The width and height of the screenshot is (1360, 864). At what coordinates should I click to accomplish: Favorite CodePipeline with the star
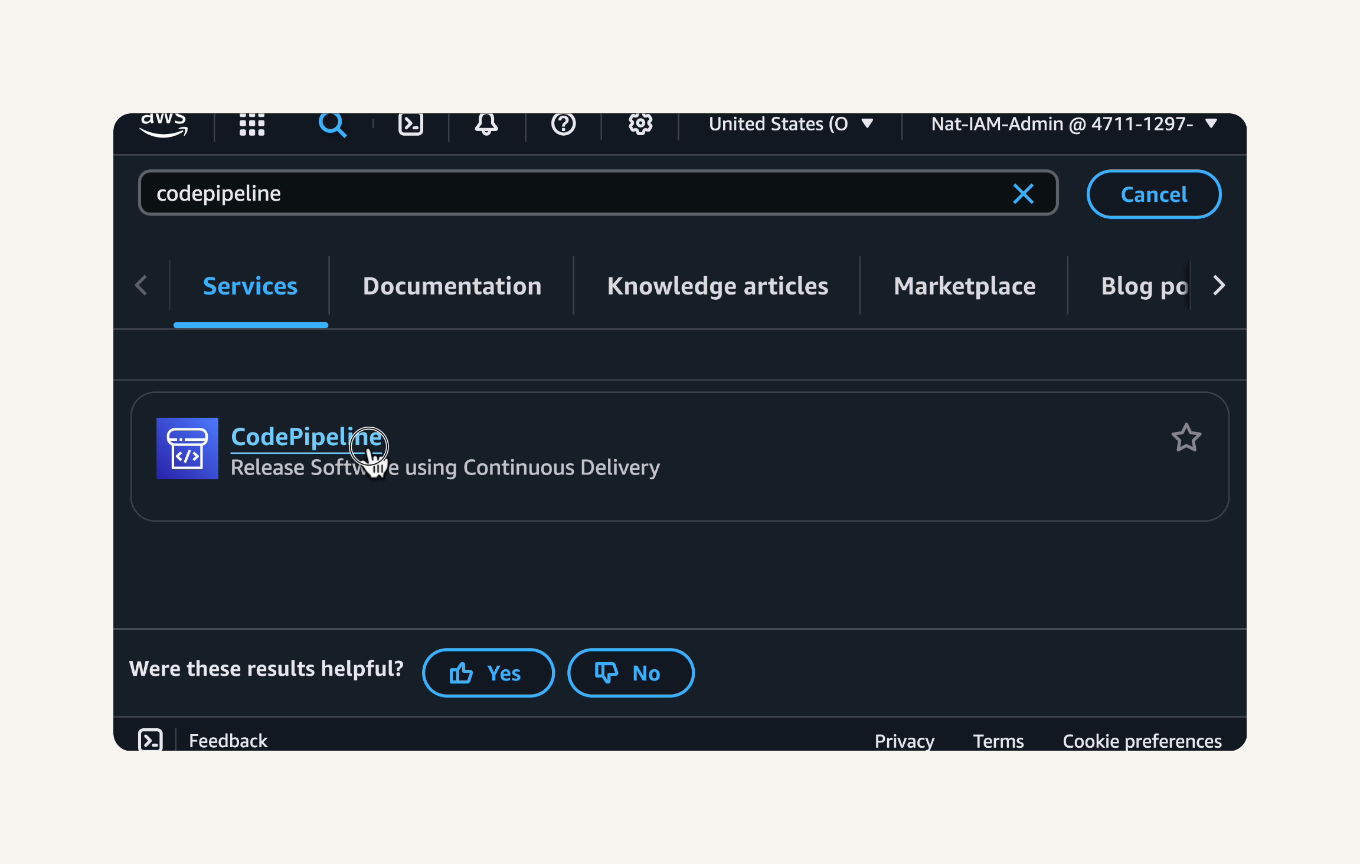point(1186,438)
